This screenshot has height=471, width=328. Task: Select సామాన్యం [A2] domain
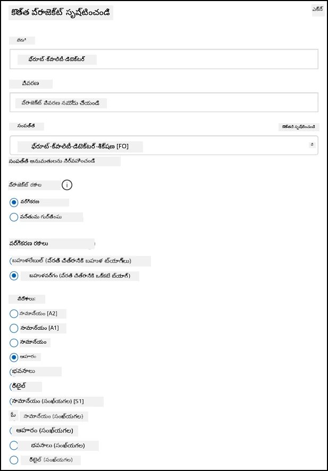14,314
